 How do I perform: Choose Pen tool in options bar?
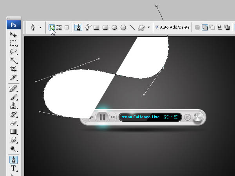[x=78, y=27]
